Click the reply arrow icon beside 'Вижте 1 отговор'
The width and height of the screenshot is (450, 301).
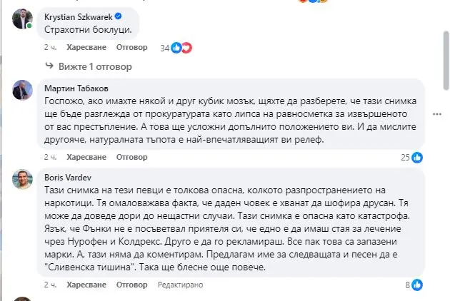tap(54, 68)
